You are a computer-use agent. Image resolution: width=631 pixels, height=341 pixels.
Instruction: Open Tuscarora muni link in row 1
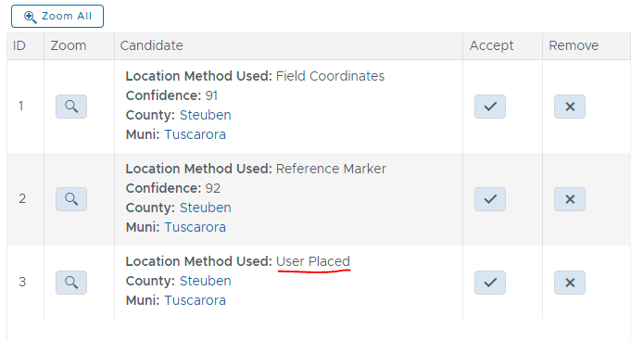tap(196, 134)
